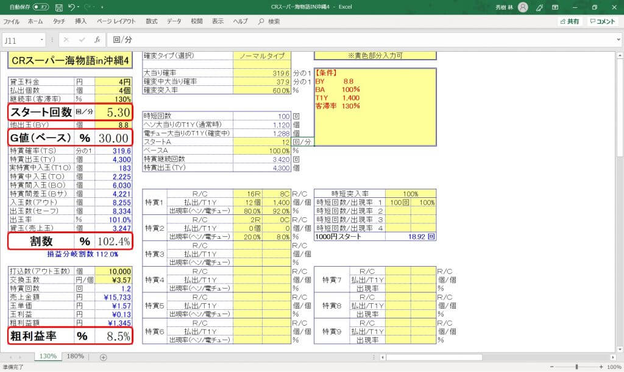
Task: Click the 共有 share button
Action: tap(570, 21)
